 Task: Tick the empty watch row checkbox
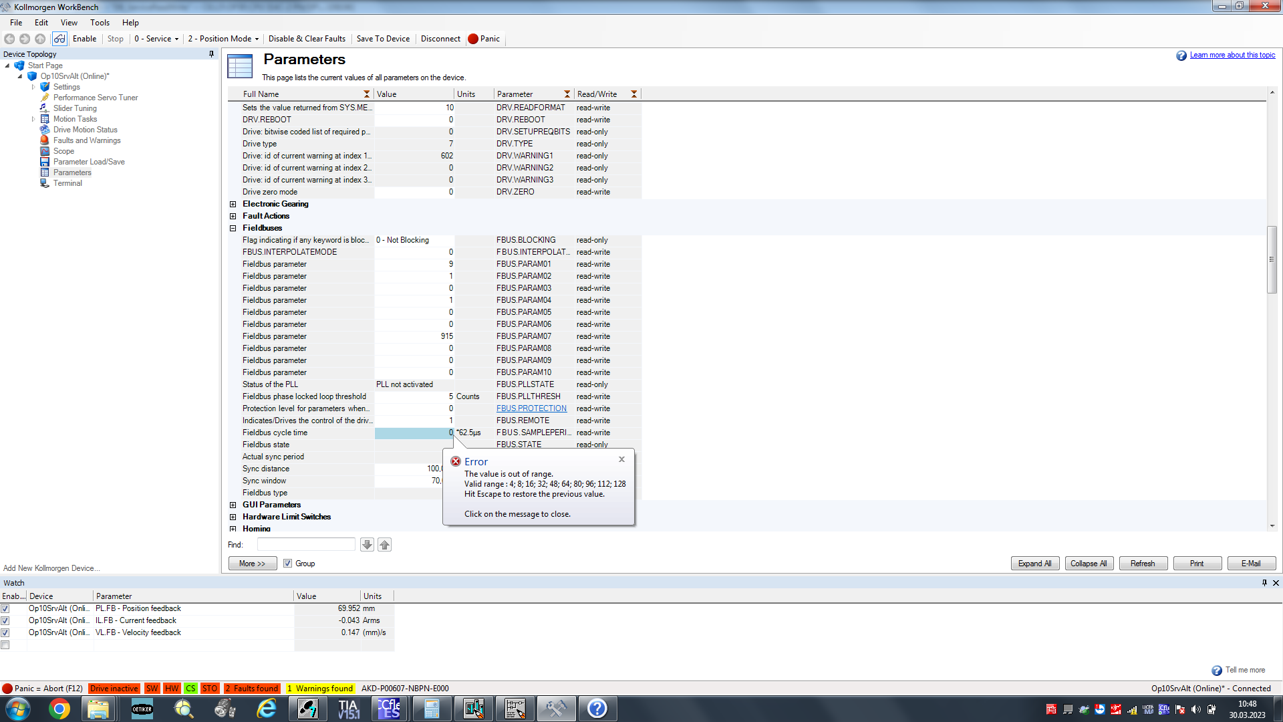(5, 645)
